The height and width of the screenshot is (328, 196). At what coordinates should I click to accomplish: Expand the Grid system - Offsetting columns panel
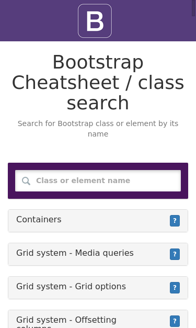click(x=98, y=319)
